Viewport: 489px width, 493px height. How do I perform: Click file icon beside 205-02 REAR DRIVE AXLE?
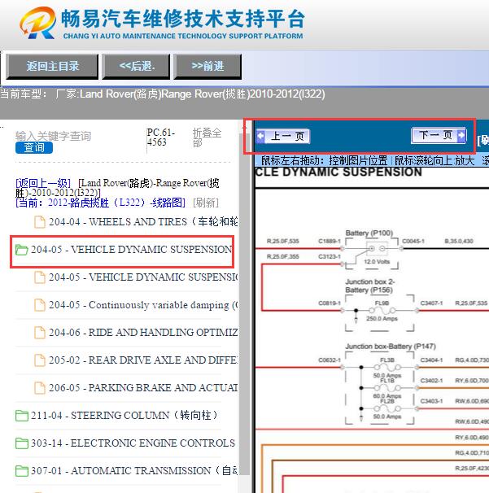click(40, 360)
